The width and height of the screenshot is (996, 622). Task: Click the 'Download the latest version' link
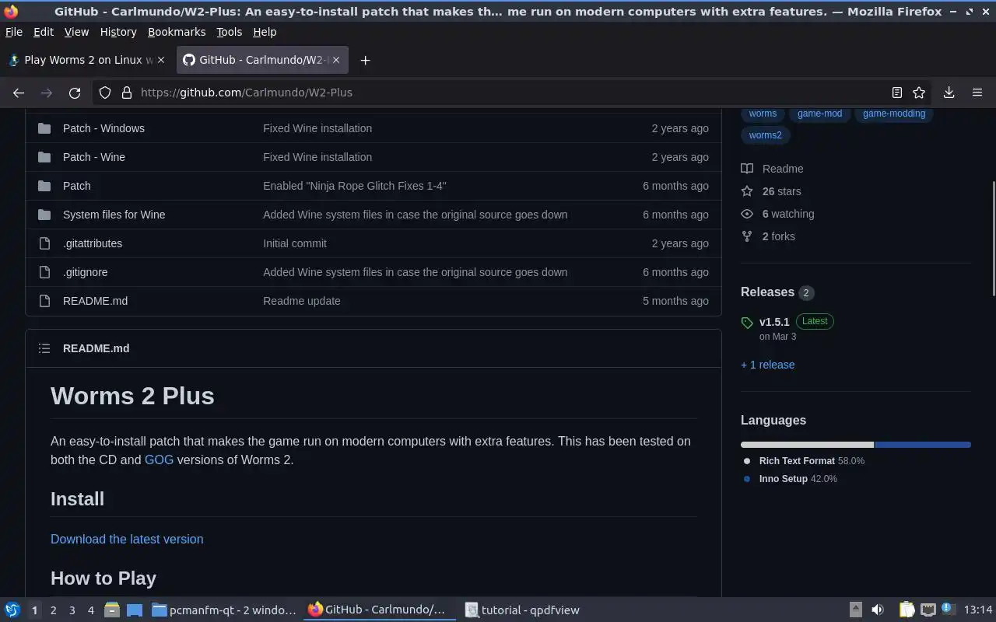[127, 539]
